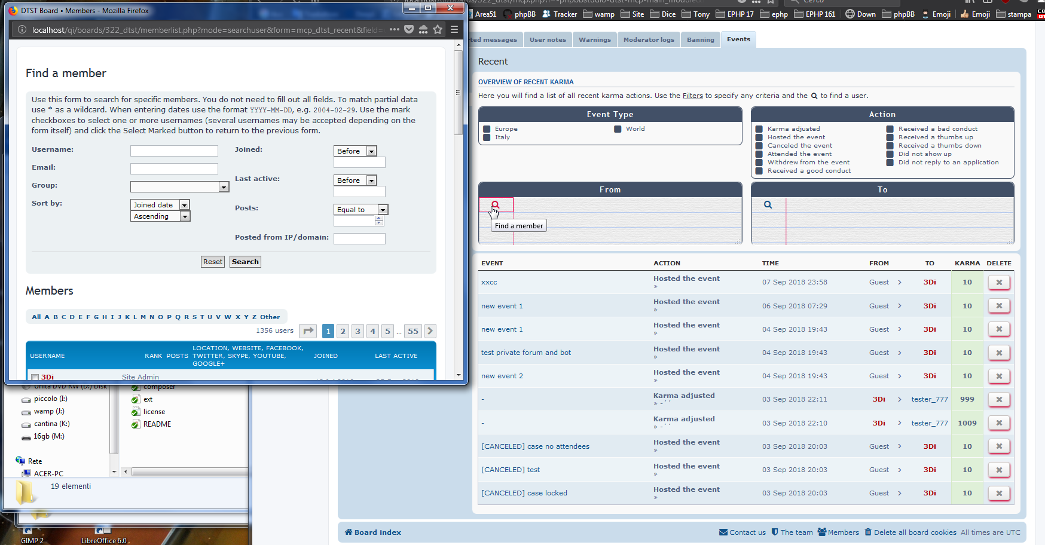Toggle the World event type checkbox
The image size is (1045, 545).
click(618, 129)
